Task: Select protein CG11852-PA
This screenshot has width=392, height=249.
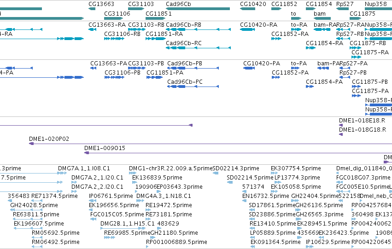Action: click(290, 73)
